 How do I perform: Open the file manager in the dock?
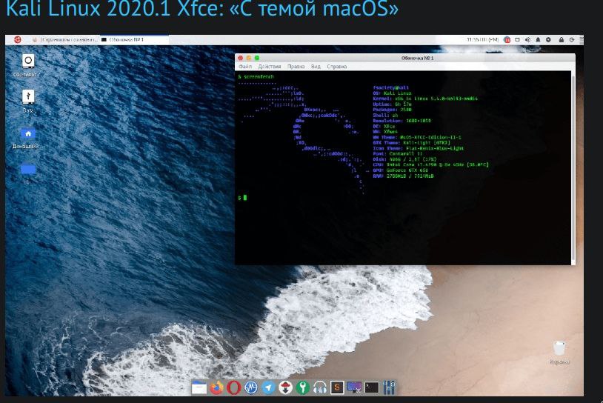(x=199, y=387)
